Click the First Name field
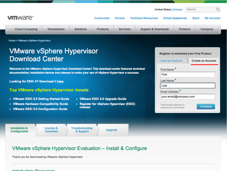The height and width of the screenshot is (171, 227). 187,75
